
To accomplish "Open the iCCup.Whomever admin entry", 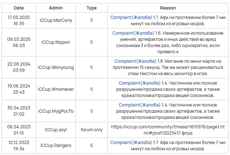I will pos(56,89).
